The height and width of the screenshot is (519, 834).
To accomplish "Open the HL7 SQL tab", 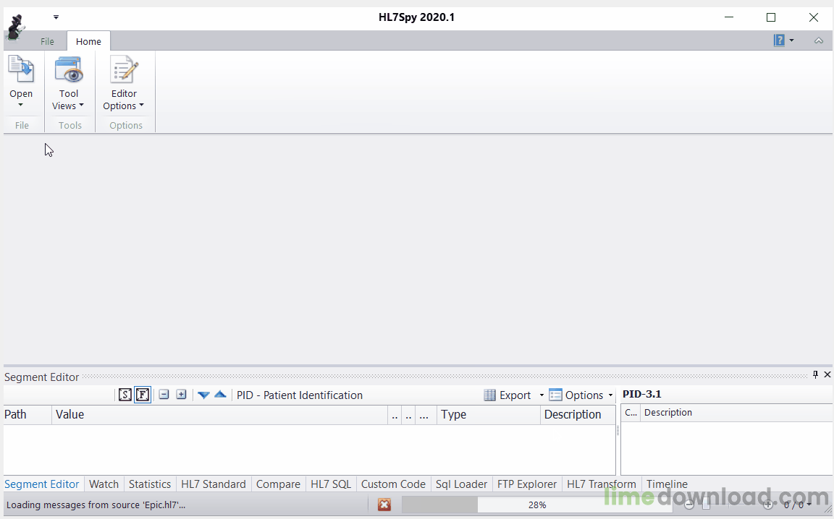I will [331, 484].
